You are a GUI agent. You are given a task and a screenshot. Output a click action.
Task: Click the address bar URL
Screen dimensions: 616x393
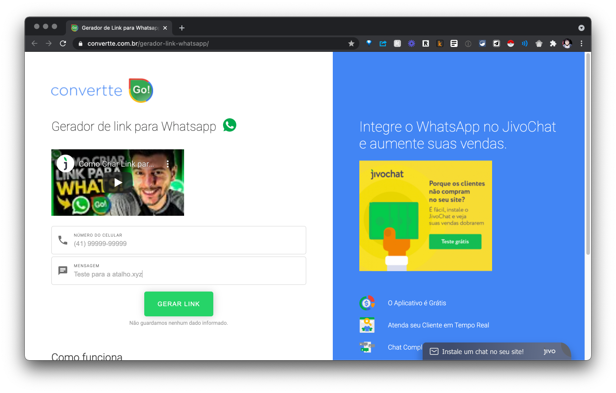(x=148, y=43)
